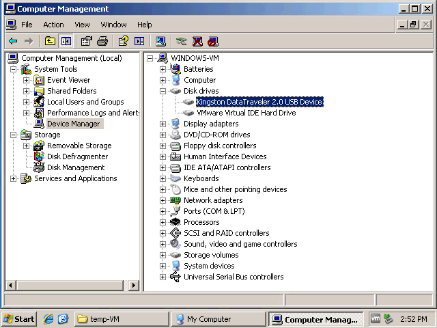Click the Universal Serial Bus controllers icon

click(x=175, y=277)
